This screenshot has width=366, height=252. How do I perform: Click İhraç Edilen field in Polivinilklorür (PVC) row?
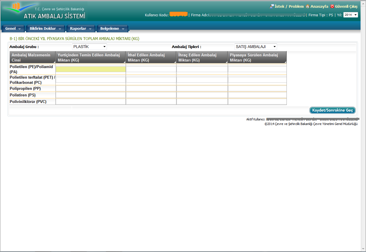pos(202,102)
